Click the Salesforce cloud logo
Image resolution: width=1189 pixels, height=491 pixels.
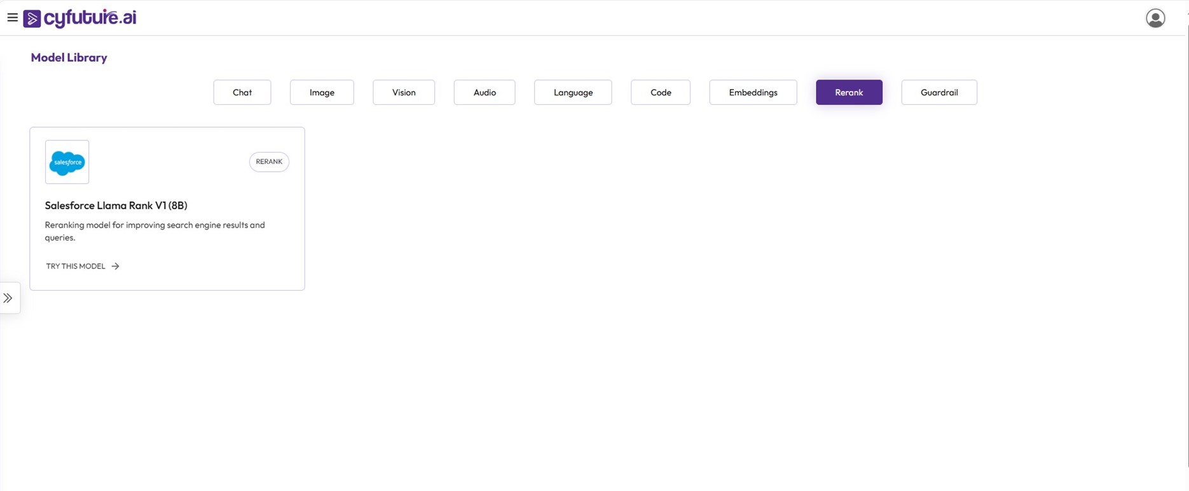(x=67, y=162)
